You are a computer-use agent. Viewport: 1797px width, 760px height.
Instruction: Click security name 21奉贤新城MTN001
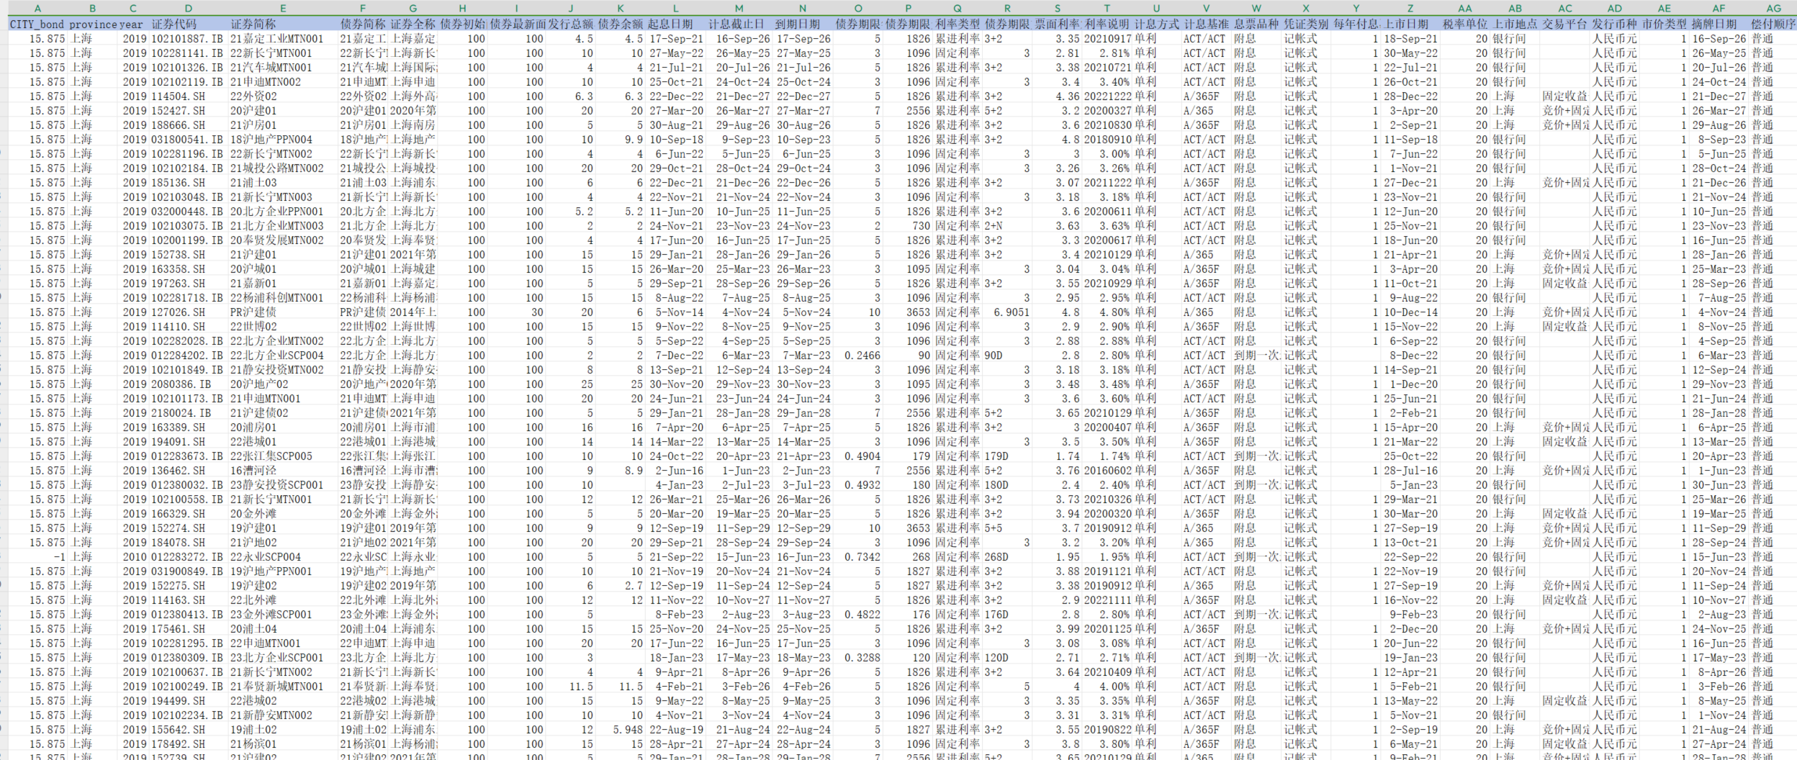coord(283,687)
